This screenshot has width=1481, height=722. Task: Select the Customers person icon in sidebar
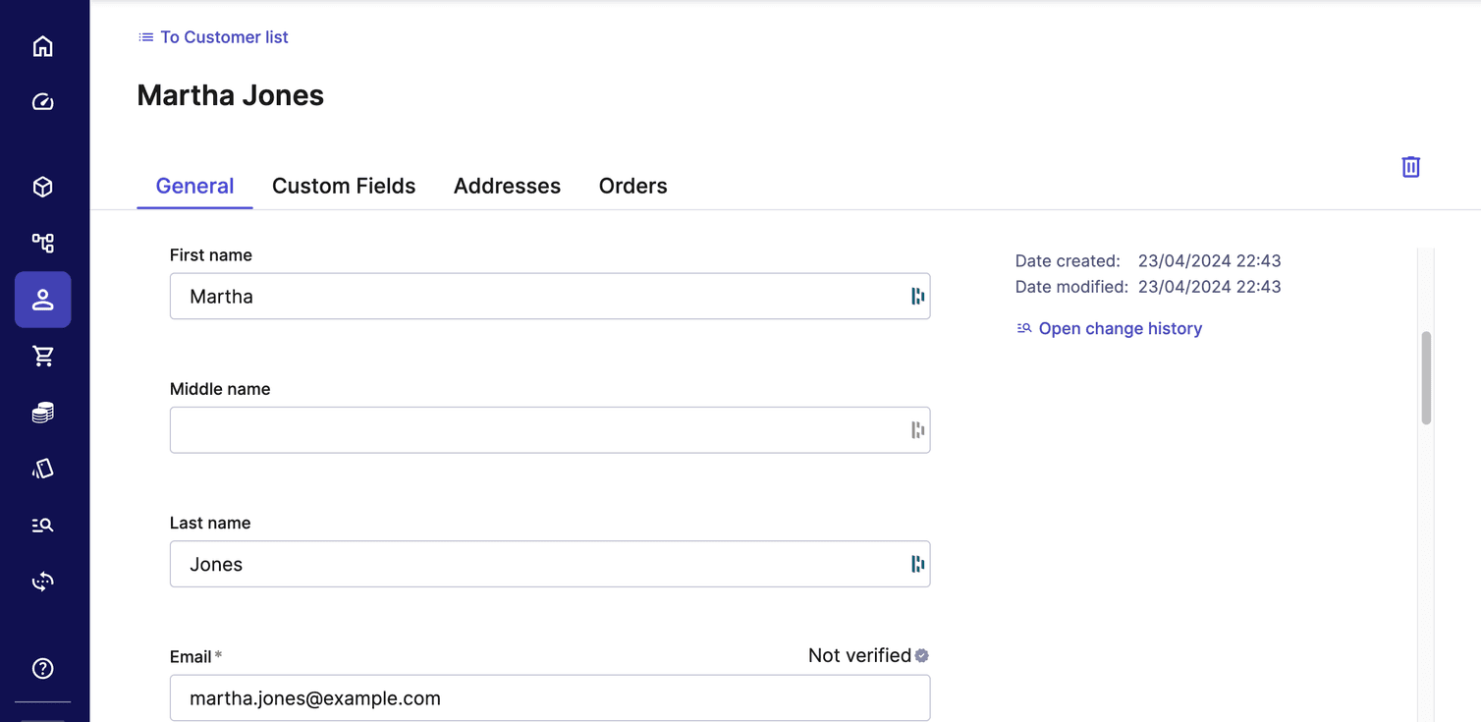click(42, 300)
